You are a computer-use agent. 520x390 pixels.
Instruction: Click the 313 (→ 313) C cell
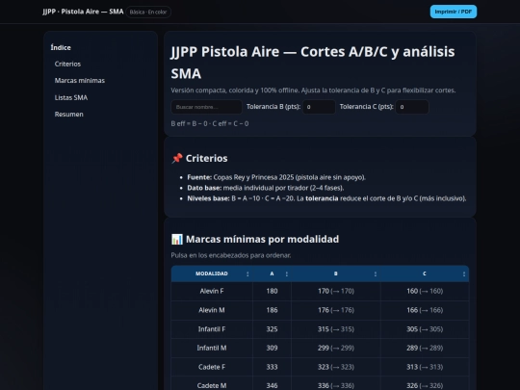coord(425,367)
